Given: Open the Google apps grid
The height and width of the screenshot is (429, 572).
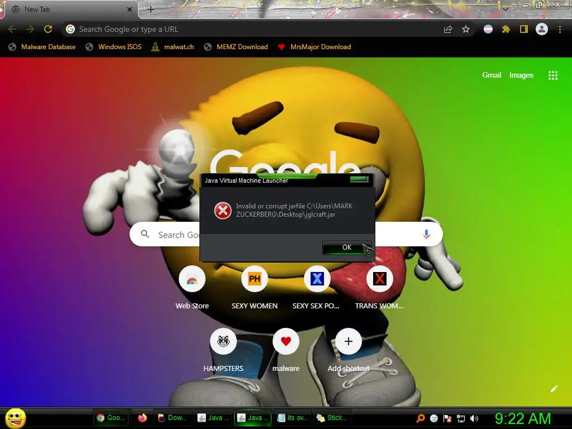Looking at the screenshot, I should (x=553, y=75).
